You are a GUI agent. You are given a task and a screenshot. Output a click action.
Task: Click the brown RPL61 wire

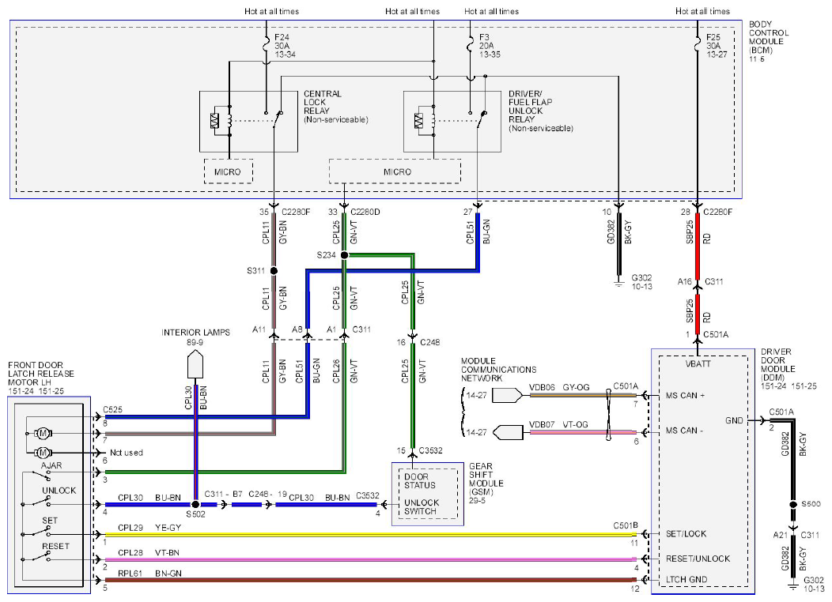[x=370, y=580]
